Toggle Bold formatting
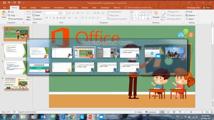Image resolution: width=214 pixels, height=120 pixels. [47, 18]
